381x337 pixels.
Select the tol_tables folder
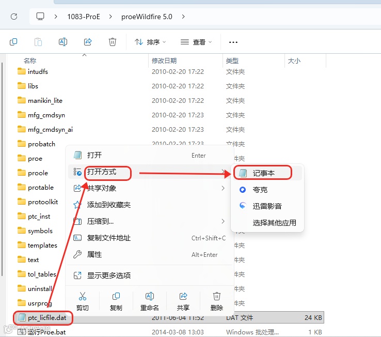tap(37, 274)
